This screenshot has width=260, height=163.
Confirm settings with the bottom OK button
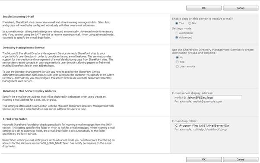click(204, 160)
